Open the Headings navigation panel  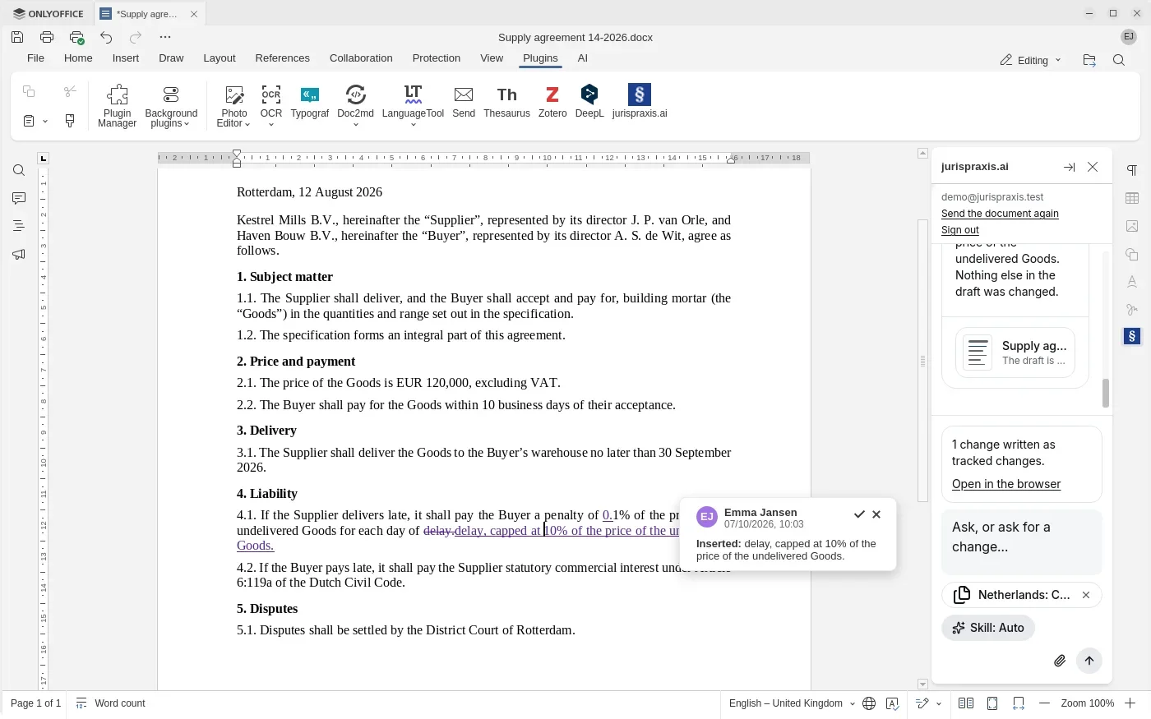click(19, 226)
